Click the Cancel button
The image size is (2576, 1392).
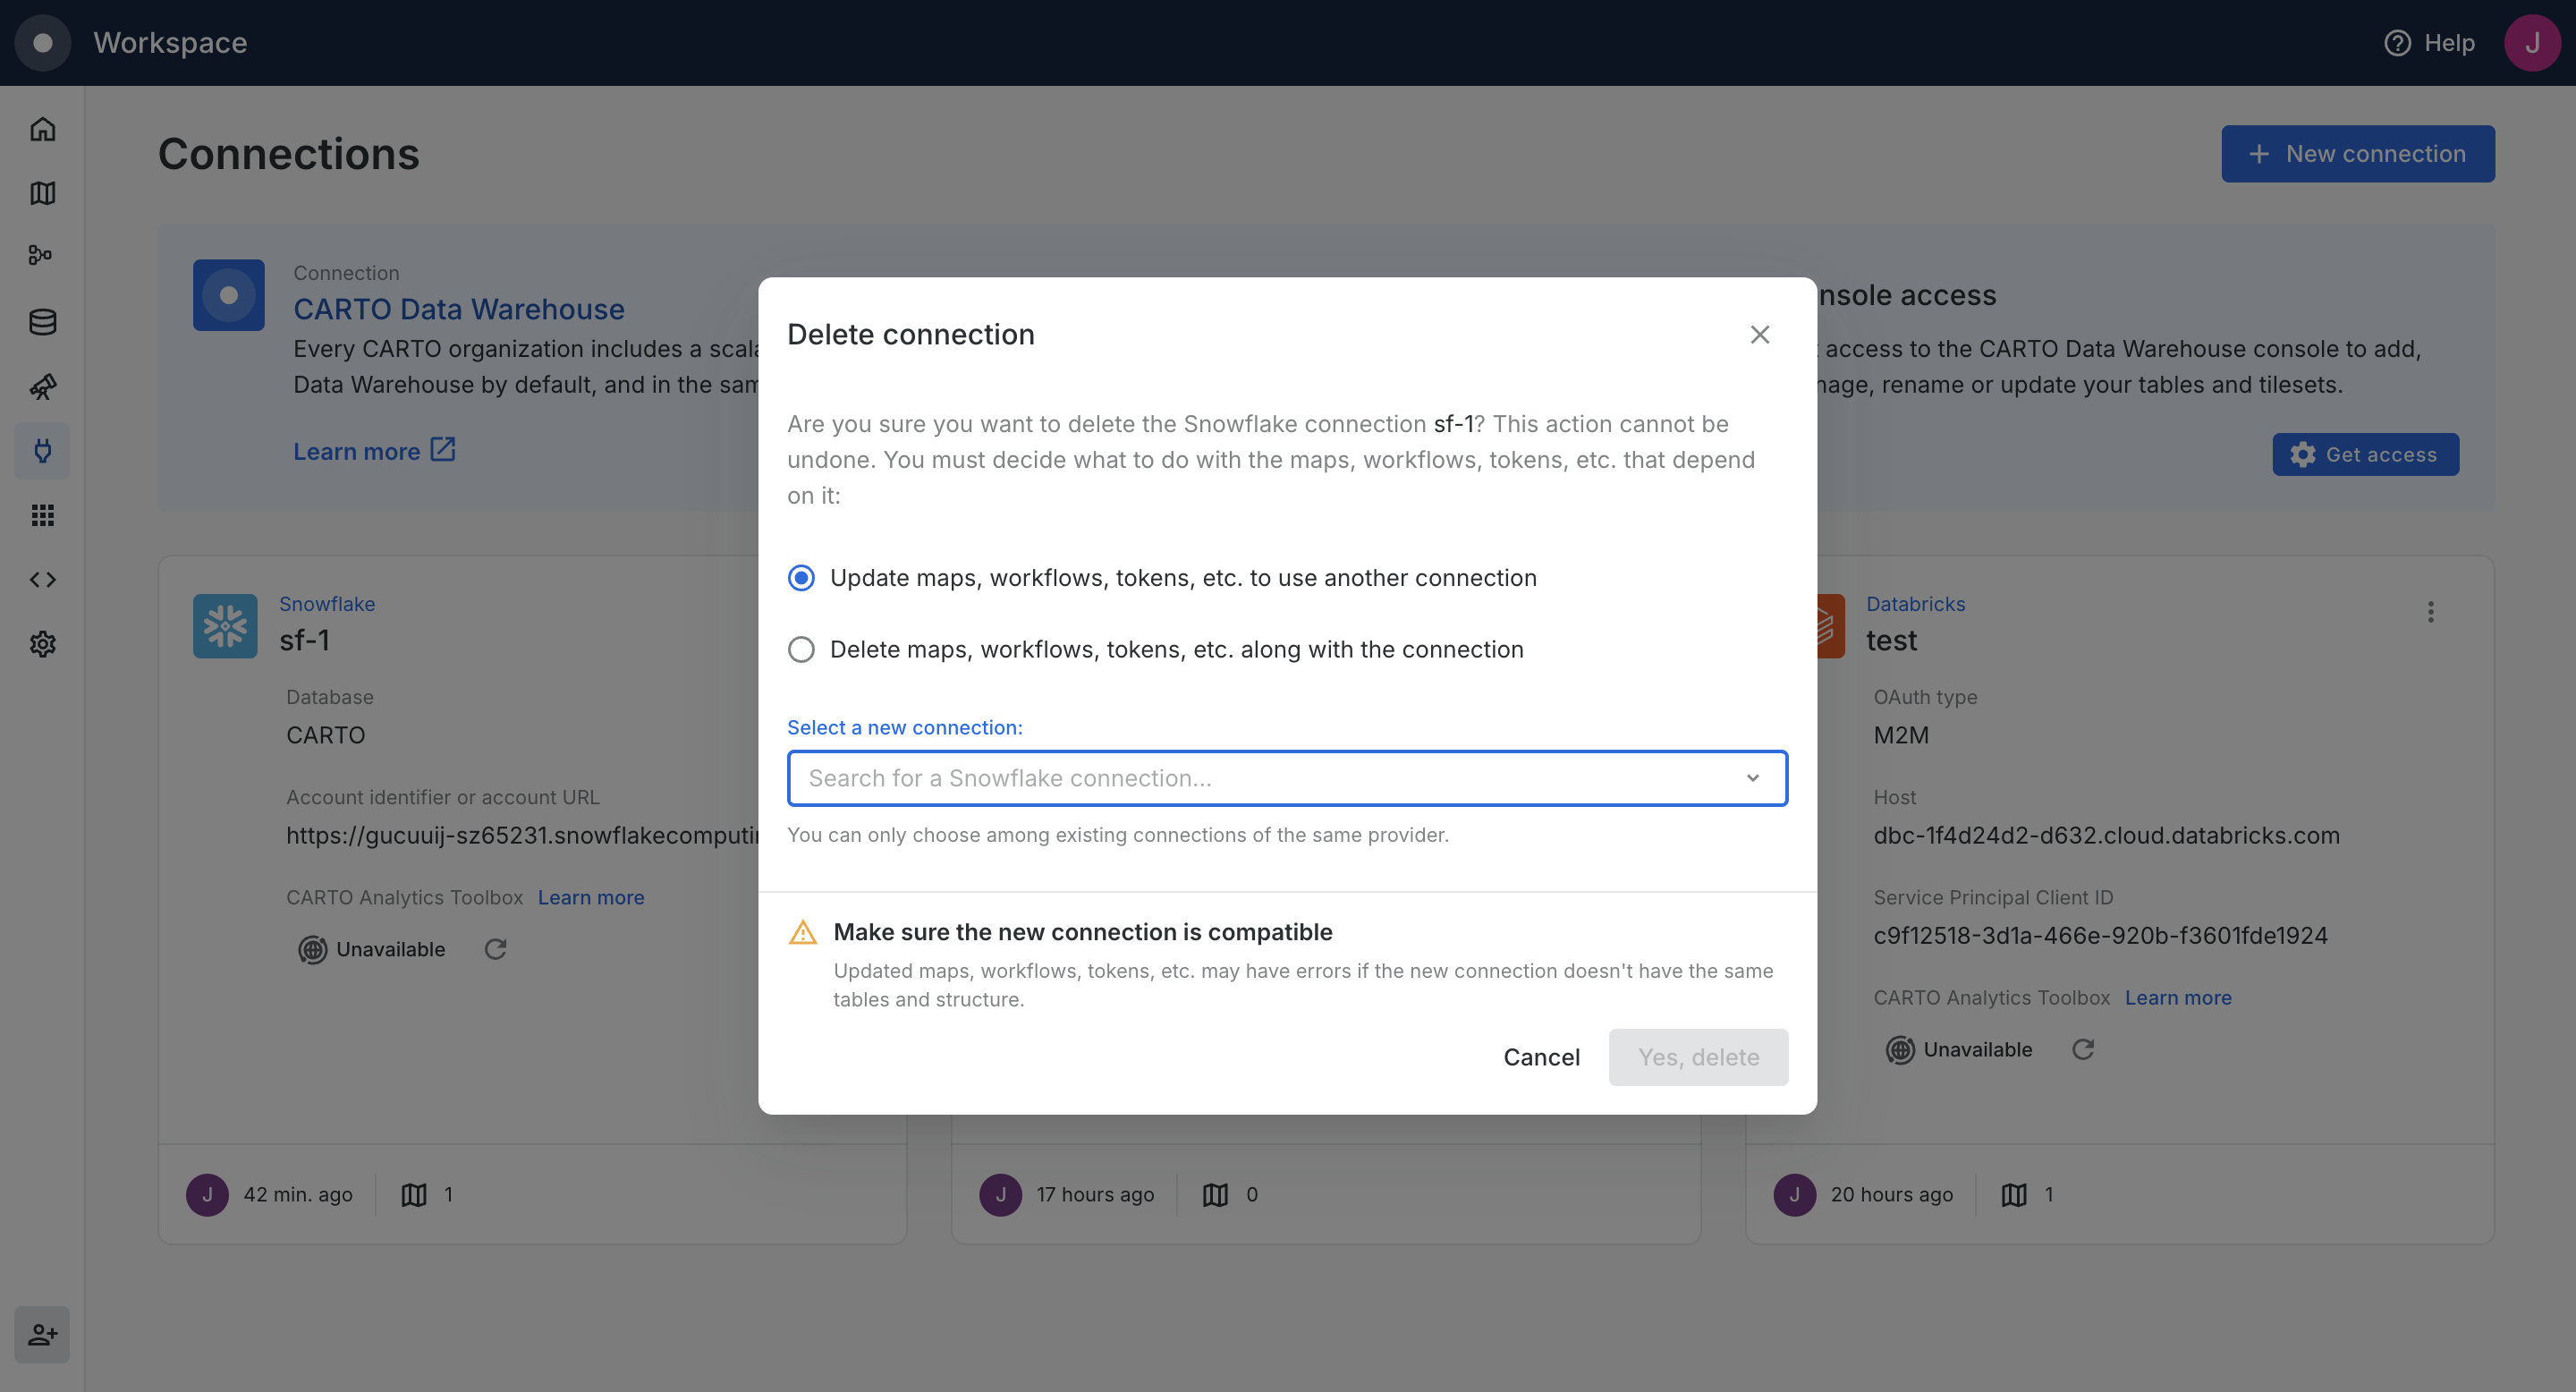pos(1541,1057)
